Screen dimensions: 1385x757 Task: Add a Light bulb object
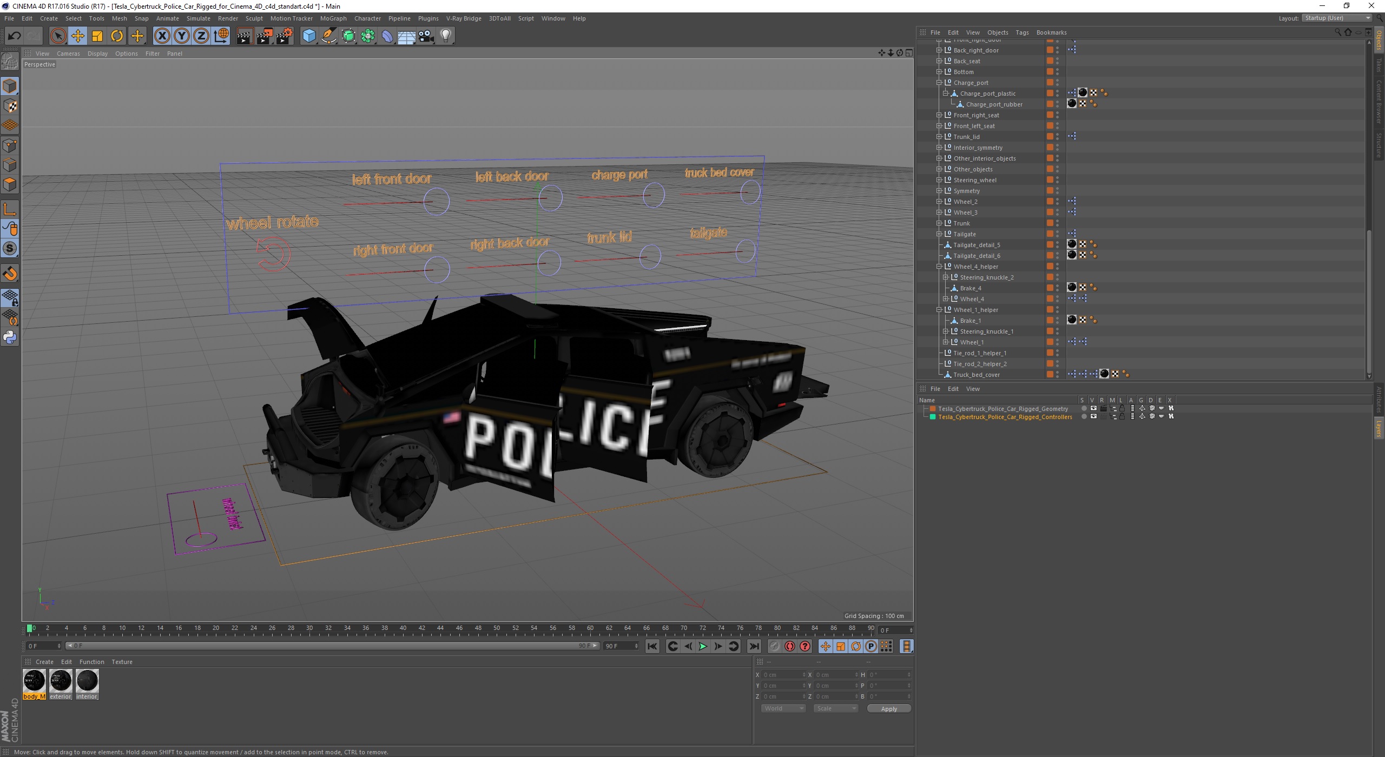pos(446,36)
